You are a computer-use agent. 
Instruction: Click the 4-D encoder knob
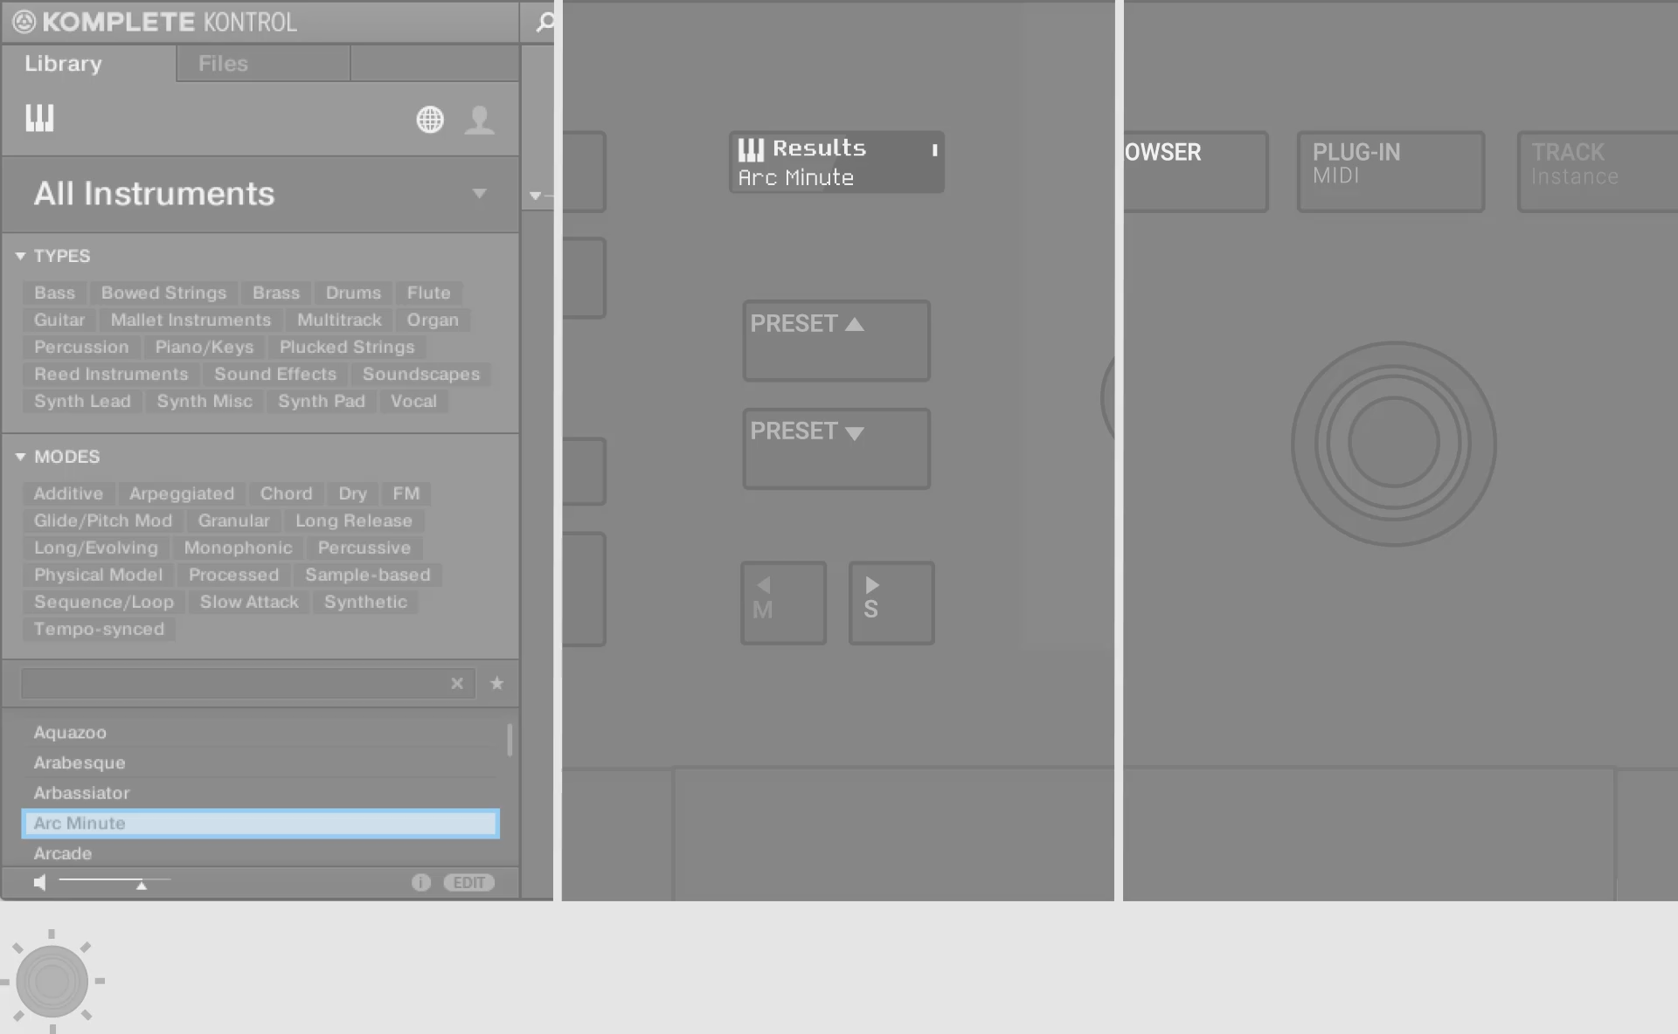[x=1394, y=444]
